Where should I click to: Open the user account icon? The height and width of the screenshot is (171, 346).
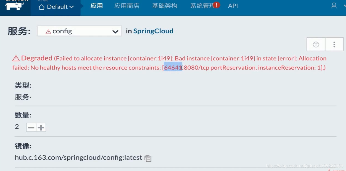click(x=334, y=6)
